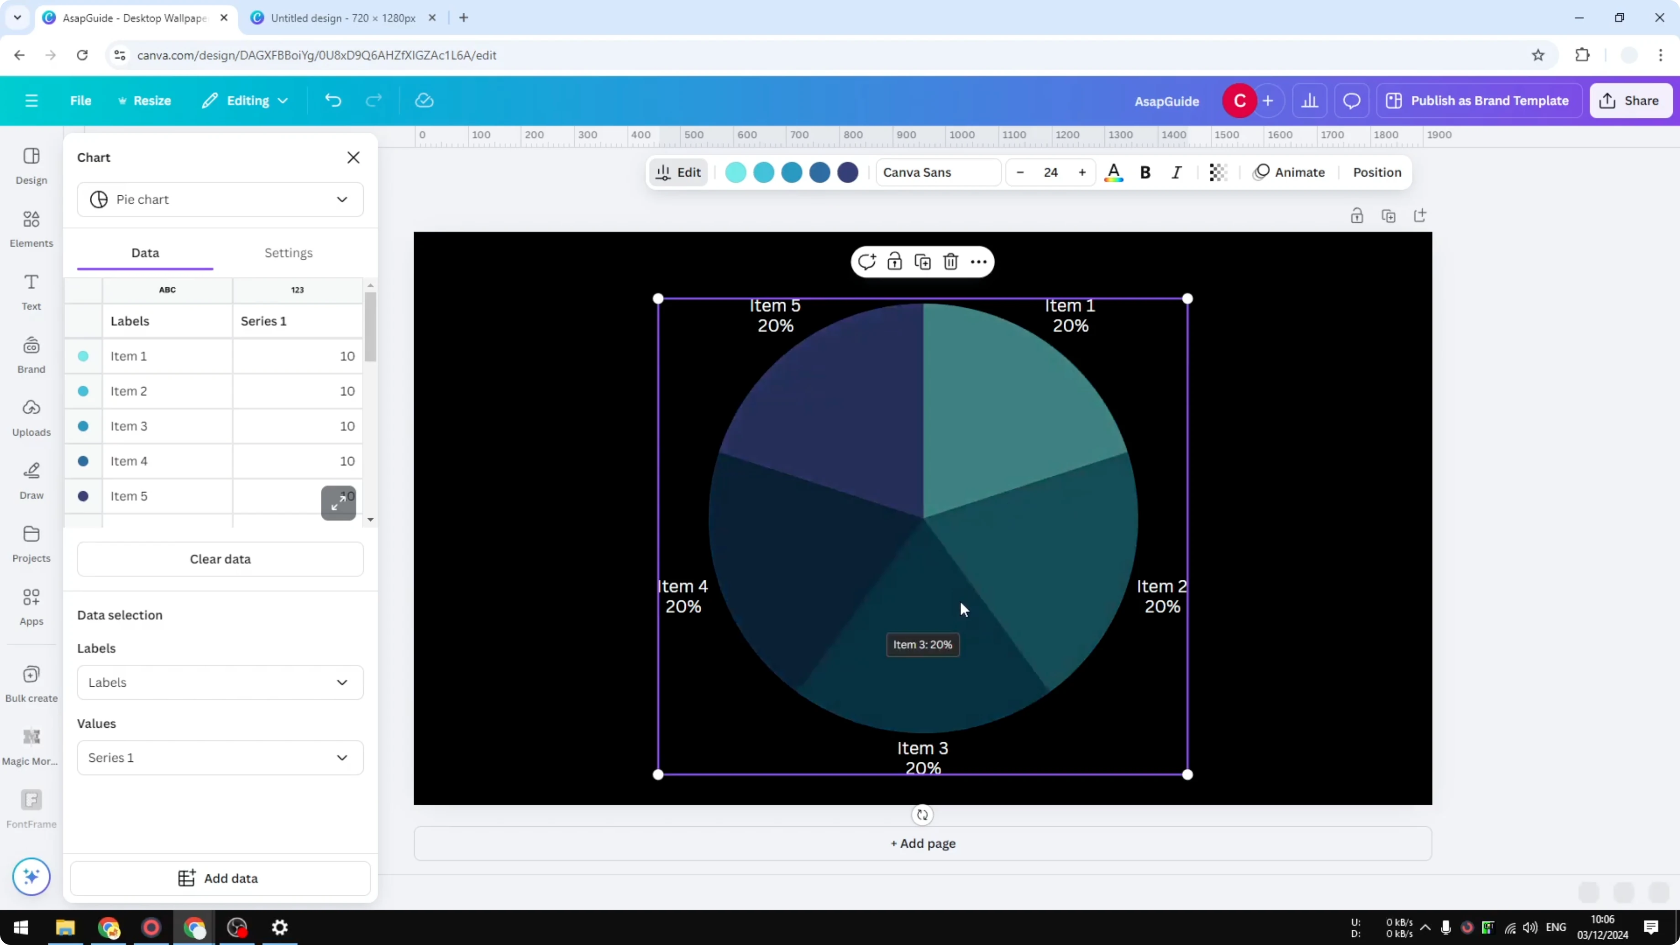Lock the selected pie chart
This screenshot has width=1680, height=945.
pyautogui.click(x=894, y=261)
